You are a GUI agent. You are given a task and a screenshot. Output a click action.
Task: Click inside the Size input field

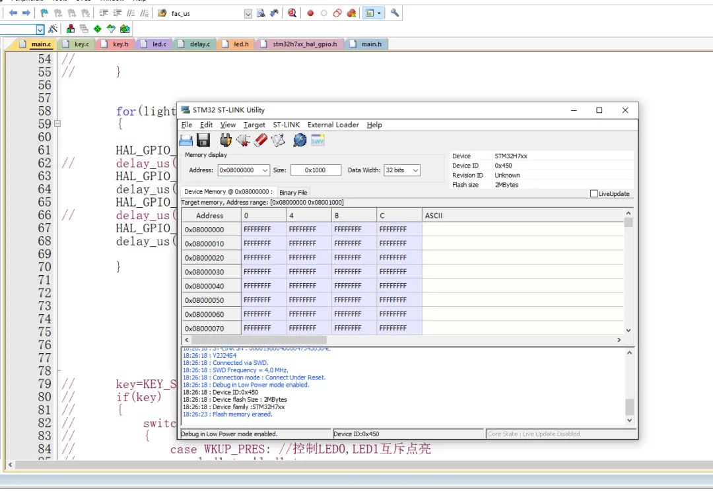tap(315, 170)
